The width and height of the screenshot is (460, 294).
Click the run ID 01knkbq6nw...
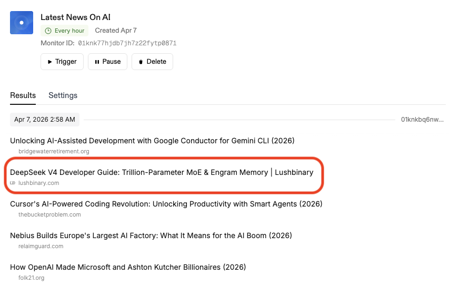click(422, 120)
